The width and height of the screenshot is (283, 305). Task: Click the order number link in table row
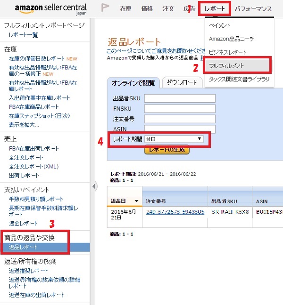click(x=175, y=212)
